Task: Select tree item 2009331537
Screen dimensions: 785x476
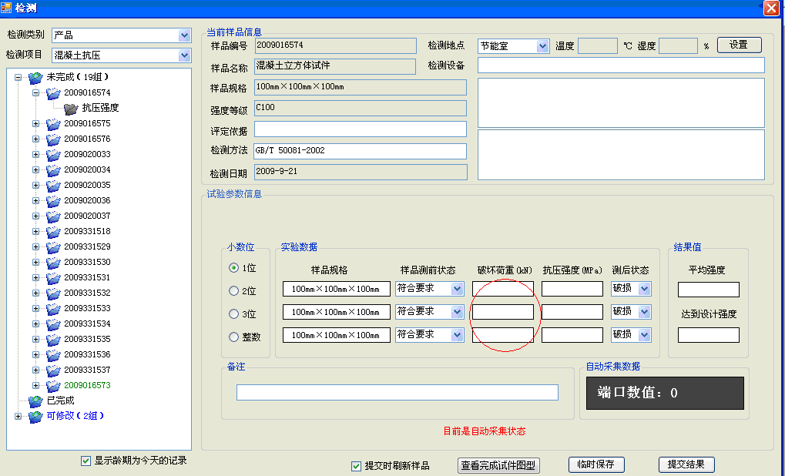Action: [x=87, y=370]
